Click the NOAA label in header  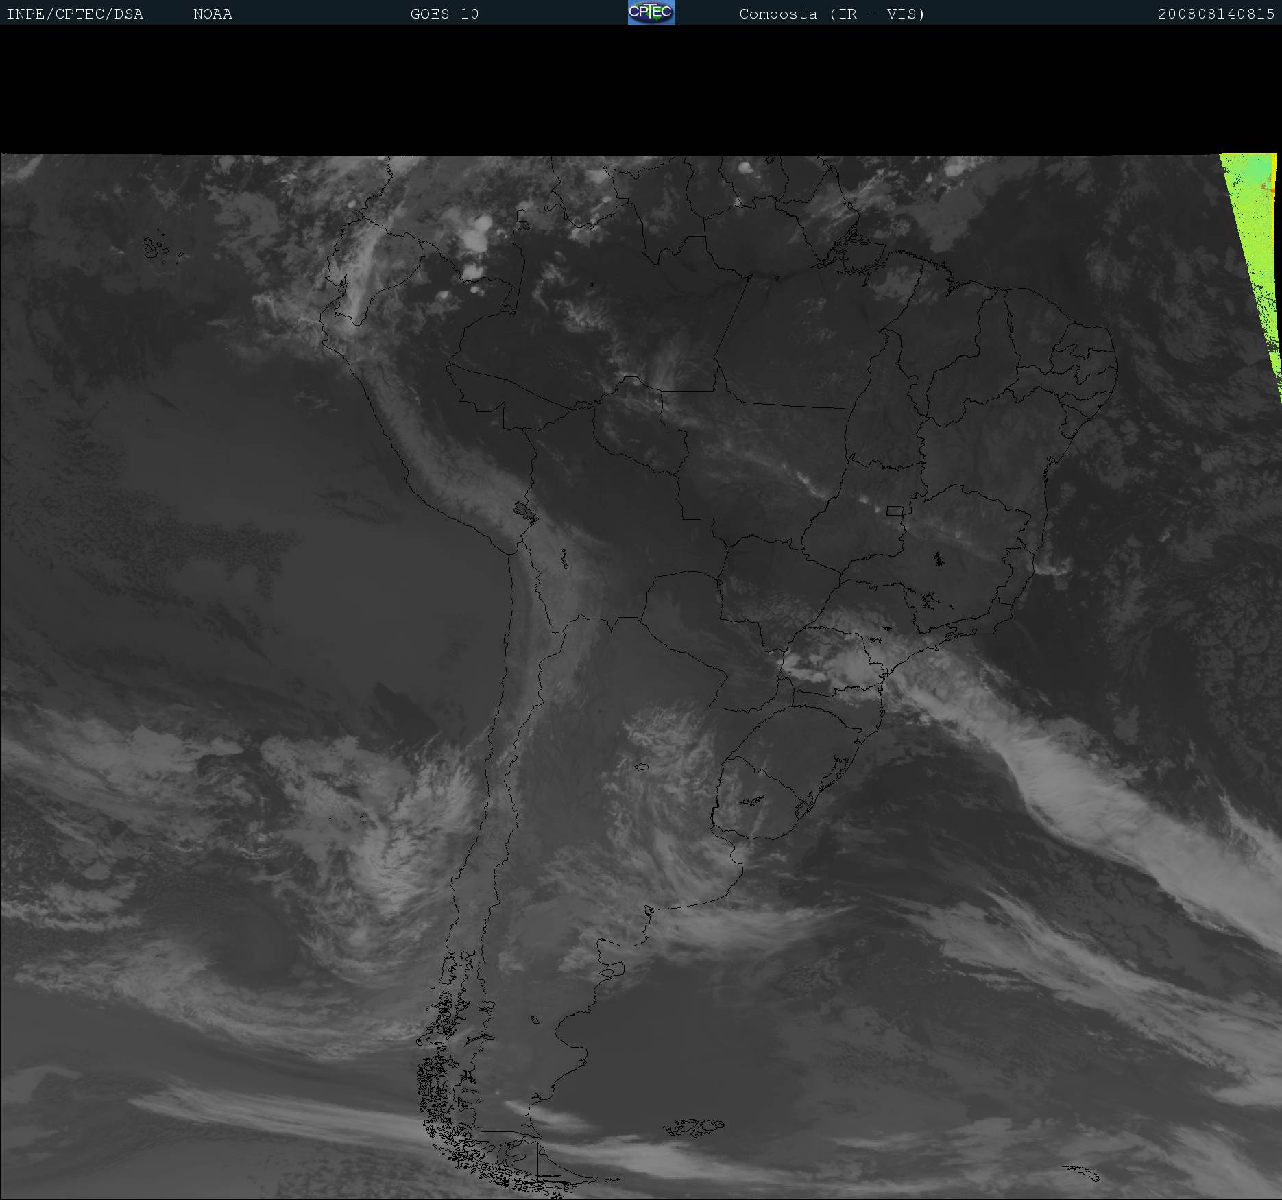click(213, 14)
